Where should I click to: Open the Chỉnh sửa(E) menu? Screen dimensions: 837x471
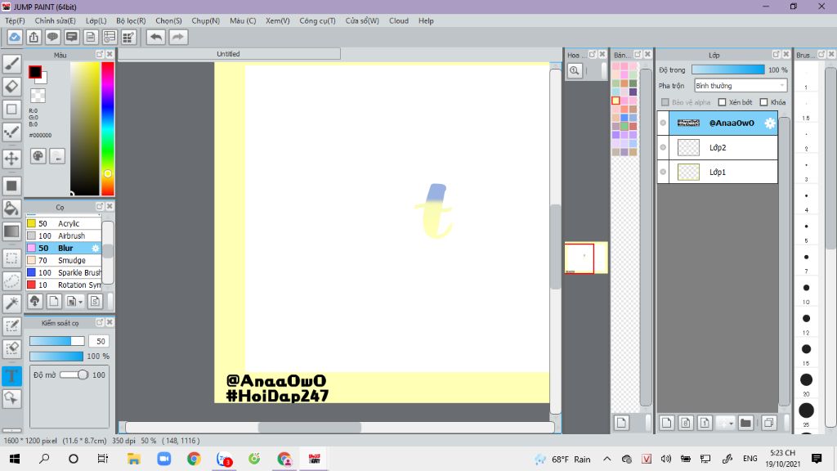(x=55, y=20)
